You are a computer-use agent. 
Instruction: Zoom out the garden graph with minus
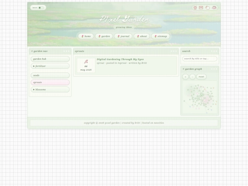pyautogui.click(x=192, y=77)
